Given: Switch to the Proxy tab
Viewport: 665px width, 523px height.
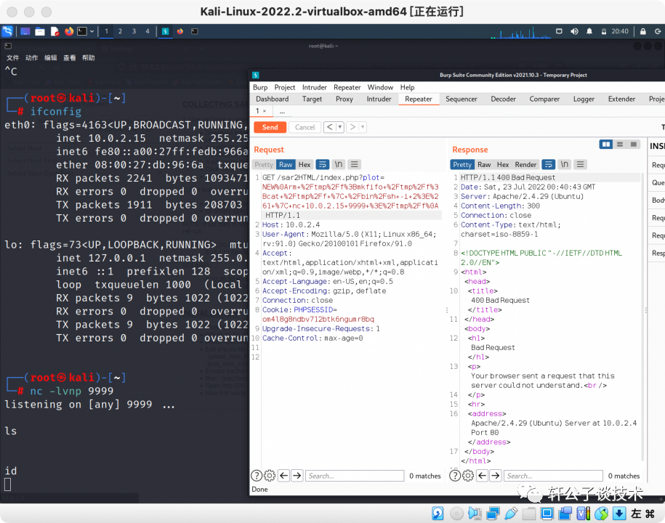Looking at the screenshot, I should 344,99.
